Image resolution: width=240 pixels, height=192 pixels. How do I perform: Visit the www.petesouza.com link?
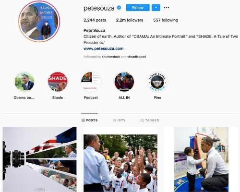point(104,48)
